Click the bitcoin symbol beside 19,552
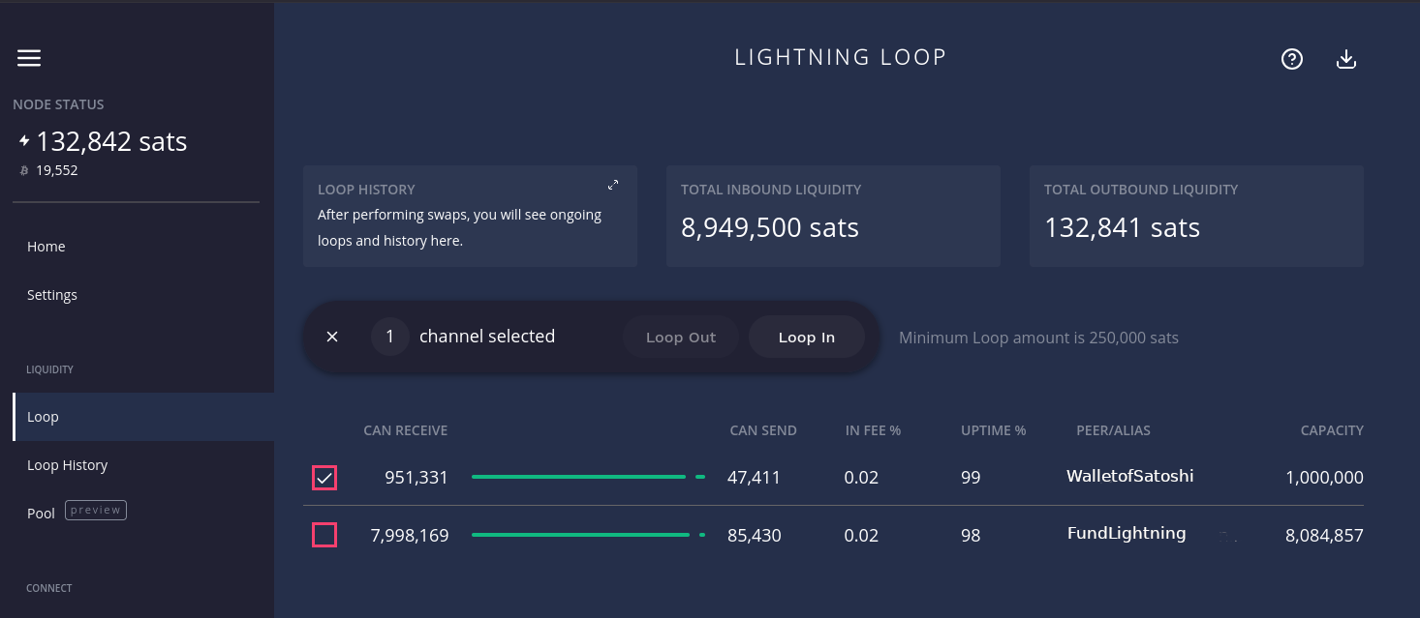 (x=23, y=169)
